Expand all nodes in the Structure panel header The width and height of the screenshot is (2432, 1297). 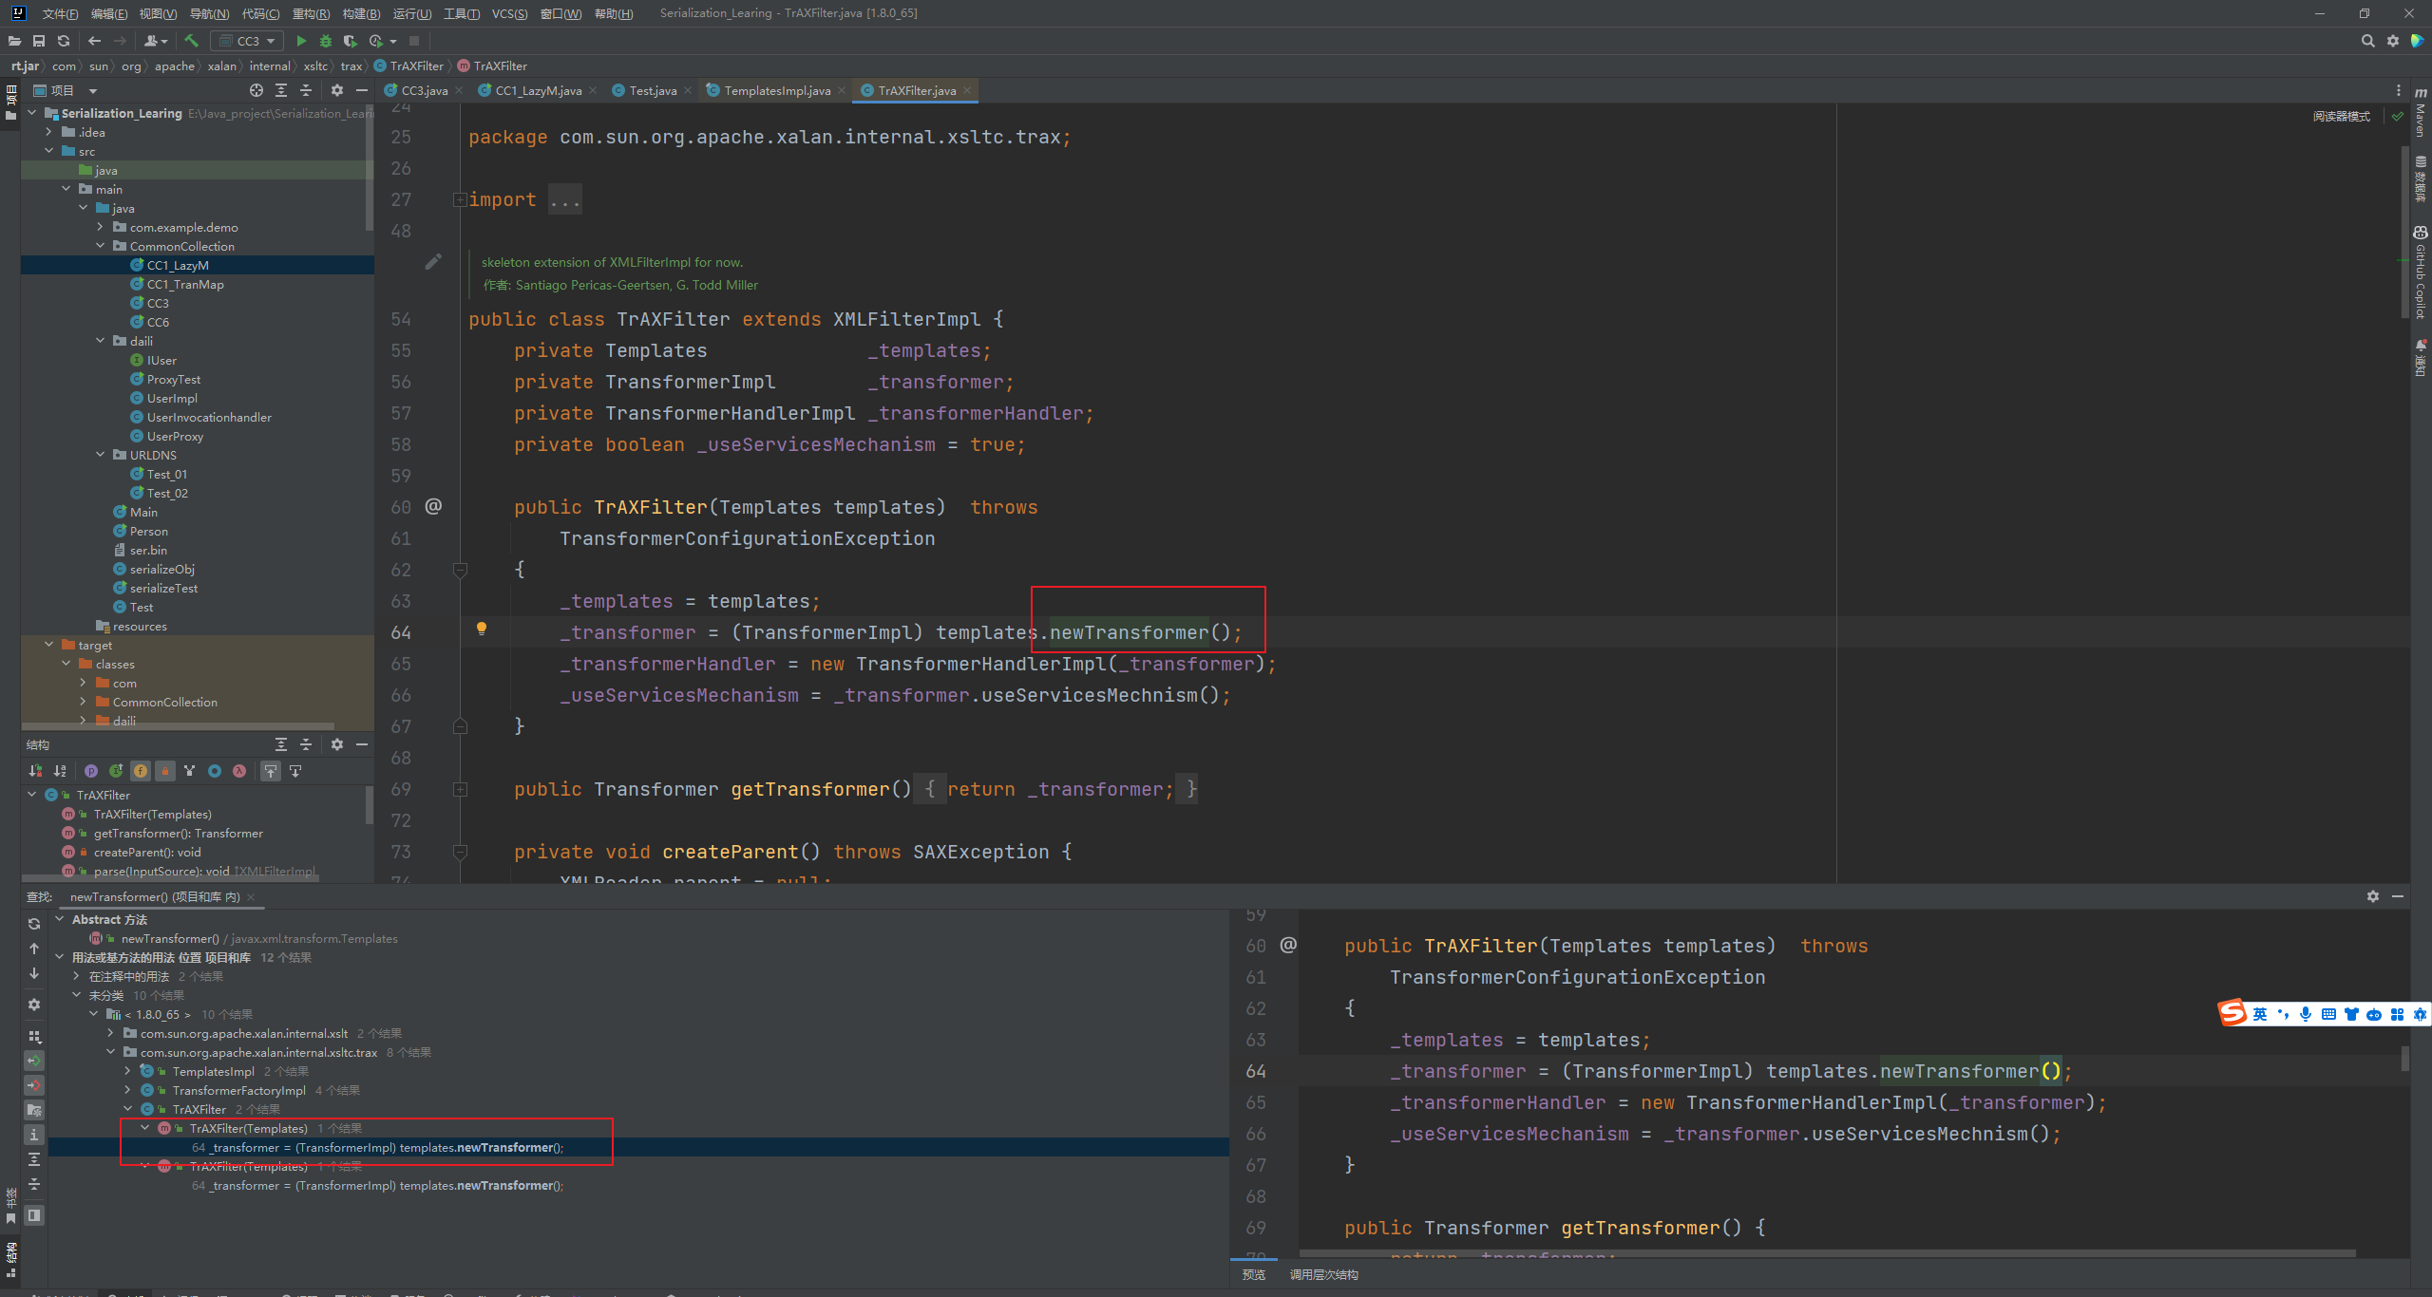(x=280, y=744)
